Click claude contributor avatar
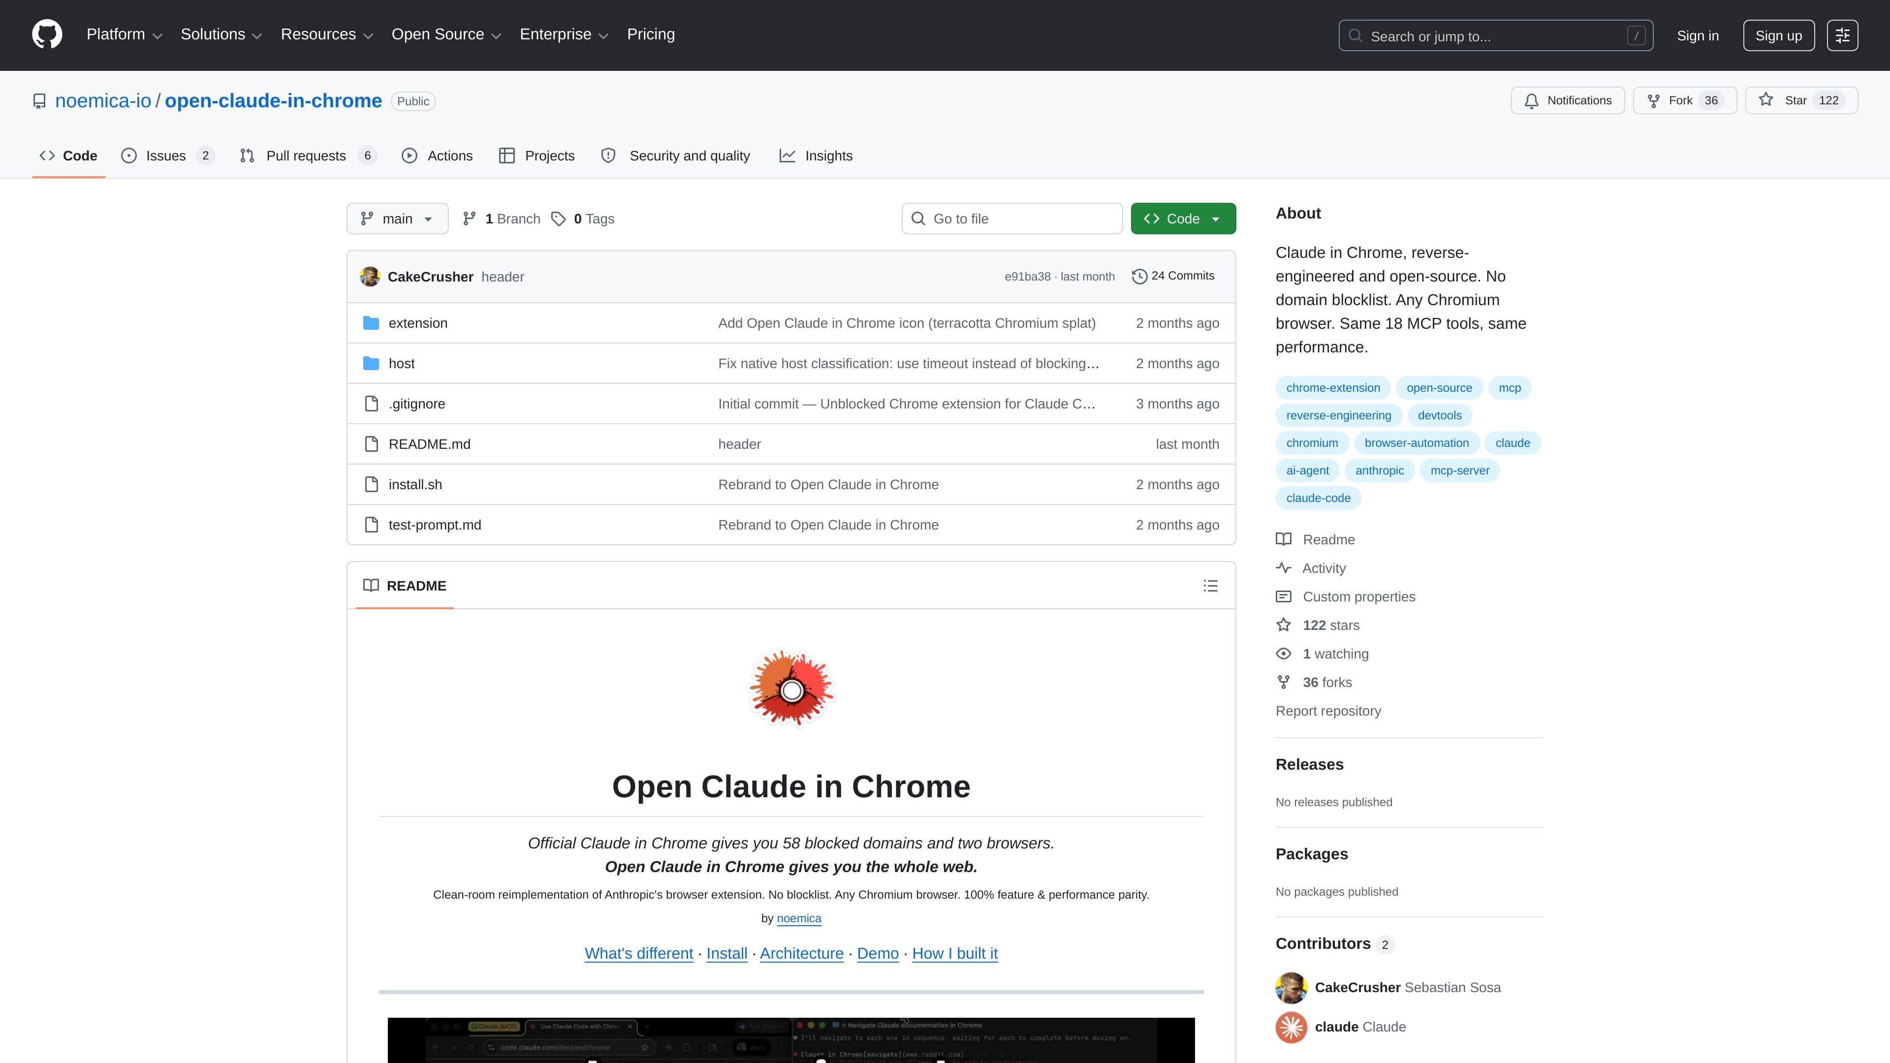Image resolution: width=1890 pixels, height=1063 pixels. 1291,1027
